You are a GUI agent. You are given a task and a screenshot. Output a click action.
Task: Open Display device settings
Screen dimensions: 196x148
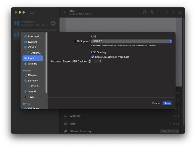pyautogui.click(x=33, y=75)
